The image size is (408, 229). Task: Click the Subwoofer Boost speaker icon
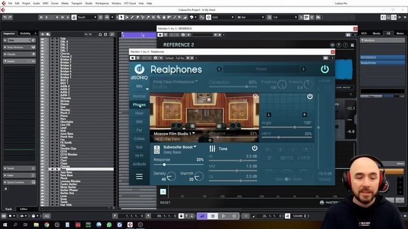[157, 149]
